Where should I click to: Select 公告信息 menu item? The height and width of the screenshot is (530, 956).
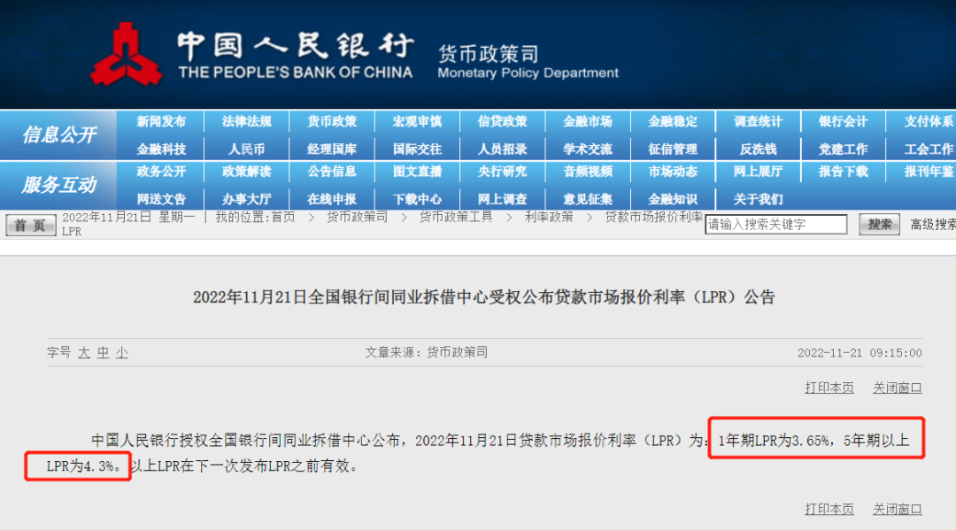click(x=332, y=172)
